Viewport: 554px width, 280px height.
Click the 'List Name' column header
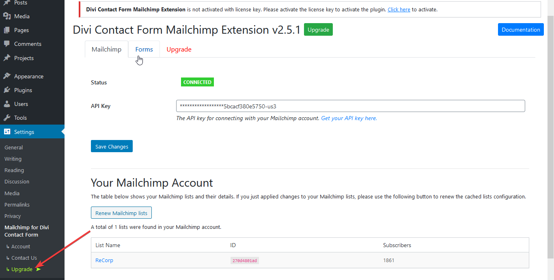(108, 245)
